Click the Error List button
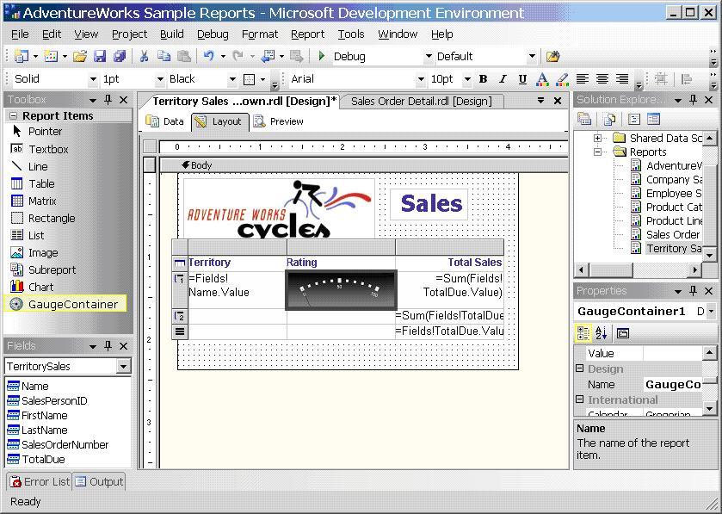Viewport: 722px width, 514px height. 39,481
